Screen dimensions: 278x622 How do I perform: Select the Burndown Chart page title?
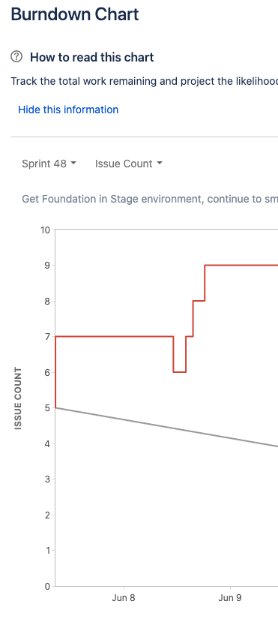tap(75, 14)
